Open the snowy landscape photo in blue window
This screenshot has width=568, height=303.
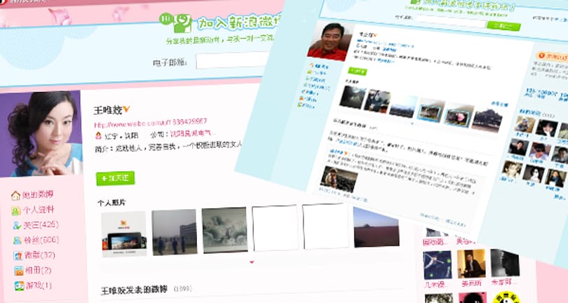(403, 107)
